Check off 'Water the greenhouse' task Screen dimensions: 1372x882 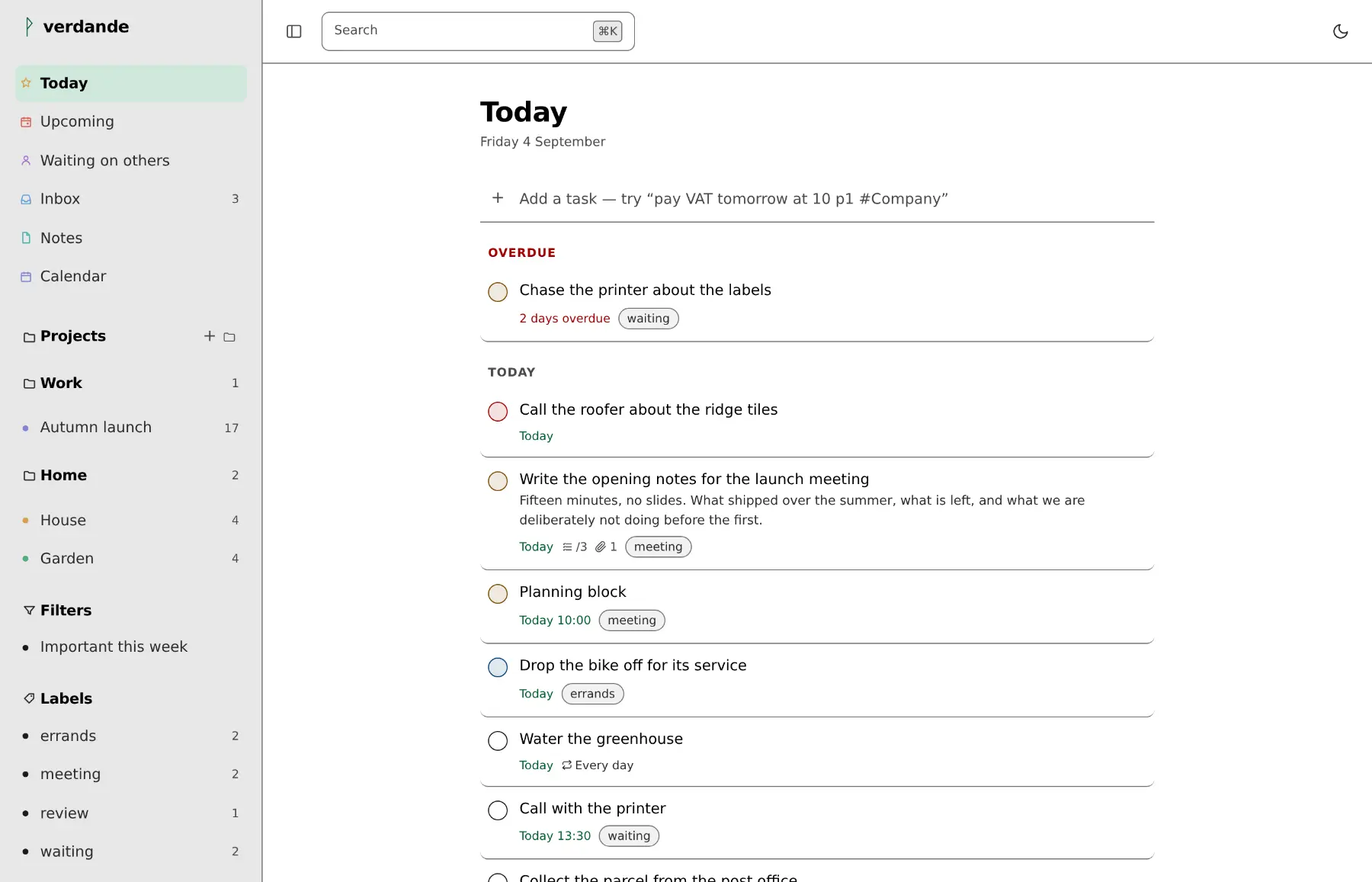(498, 741)
